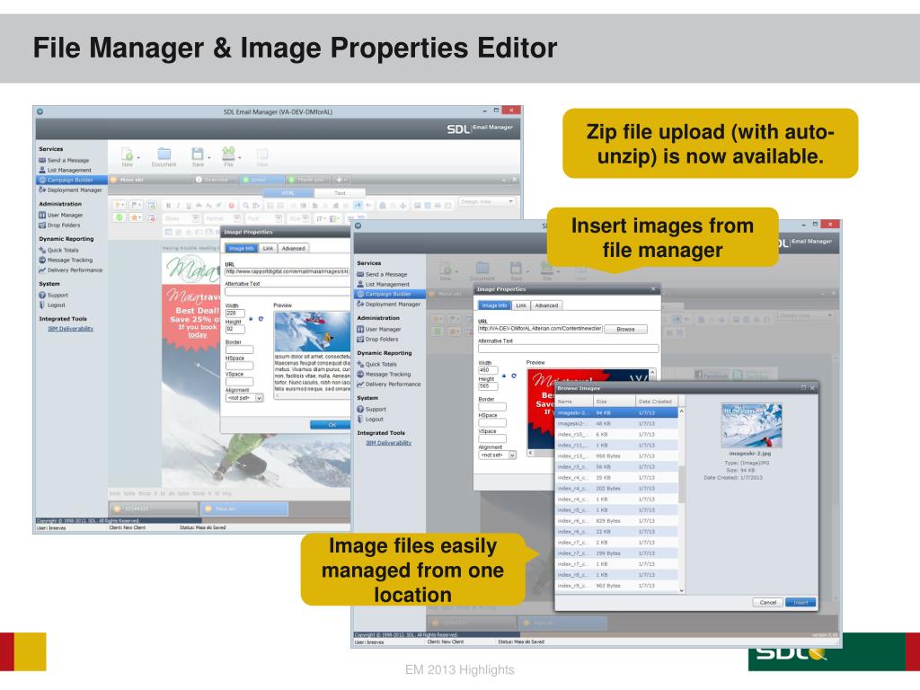This screenshot has height=690, width=920.
Task: Open Message Tracking in front window sidebar
Action: pos(384,375)
